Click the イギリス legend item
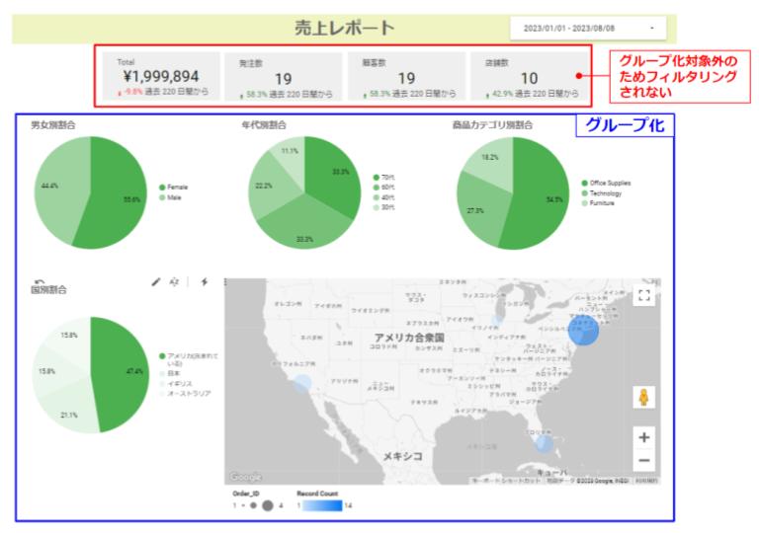Image resolution: width=759 pixels, height=533 pixels. point(175,384)
